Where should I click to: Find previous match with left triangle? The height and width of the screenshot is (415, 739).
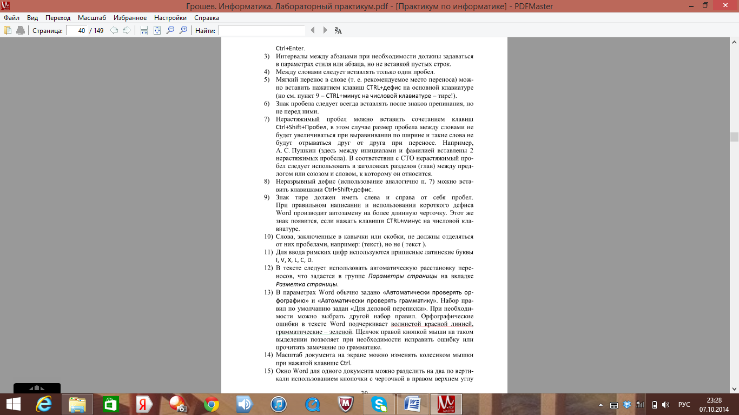[x=312, y=30]
